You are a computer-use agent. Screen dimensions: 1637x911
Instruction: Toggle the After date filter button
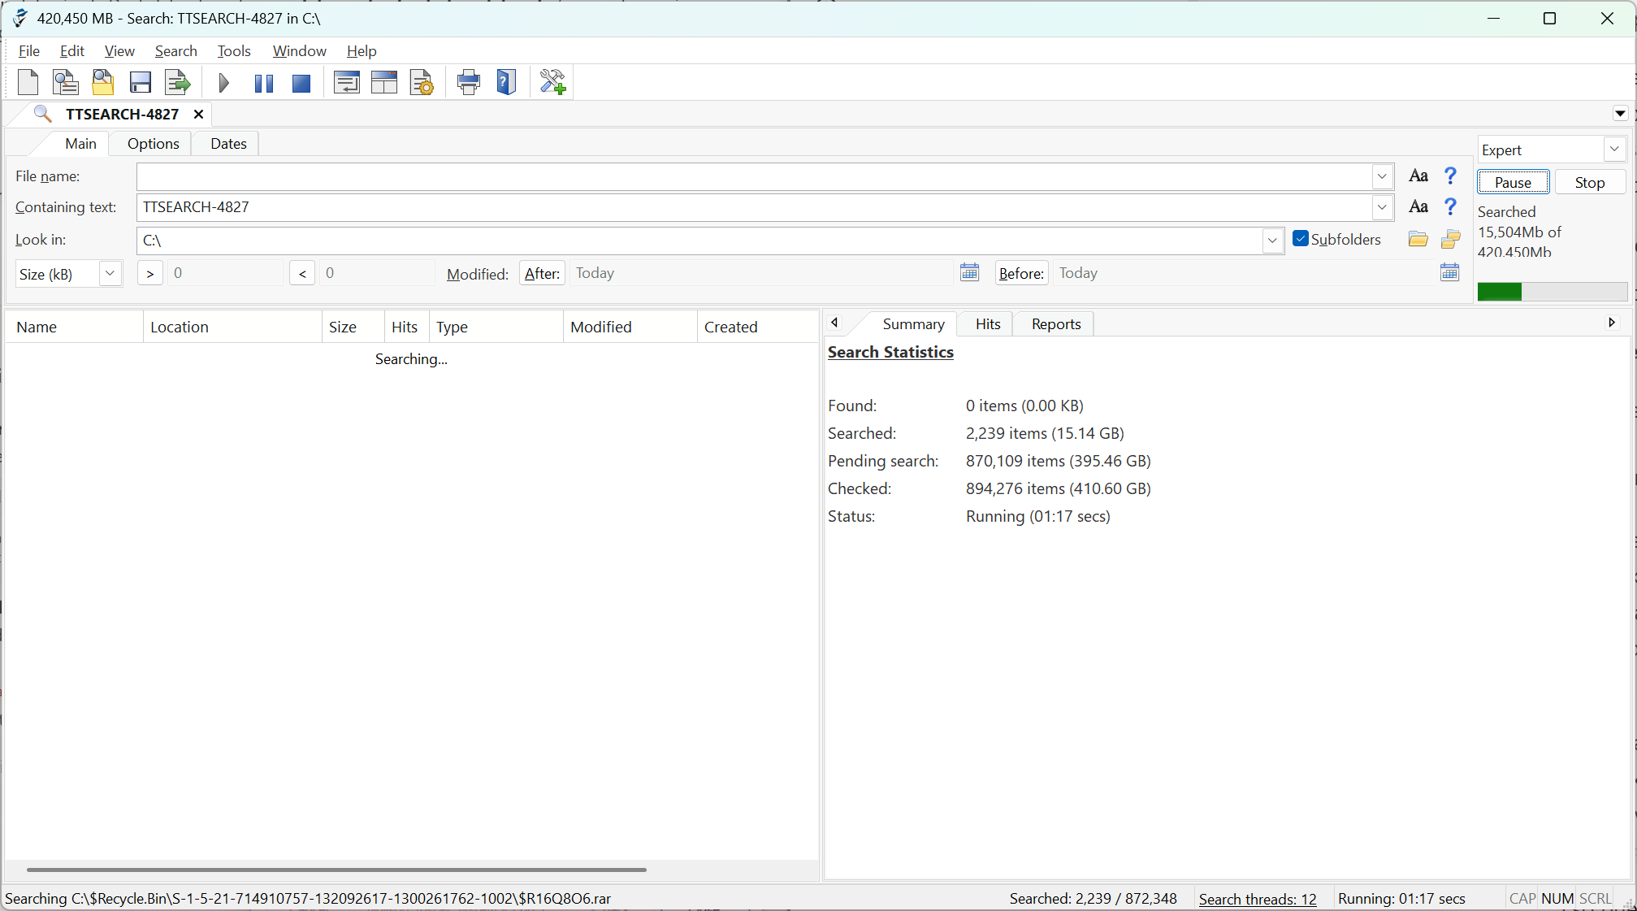click(542, 274)
